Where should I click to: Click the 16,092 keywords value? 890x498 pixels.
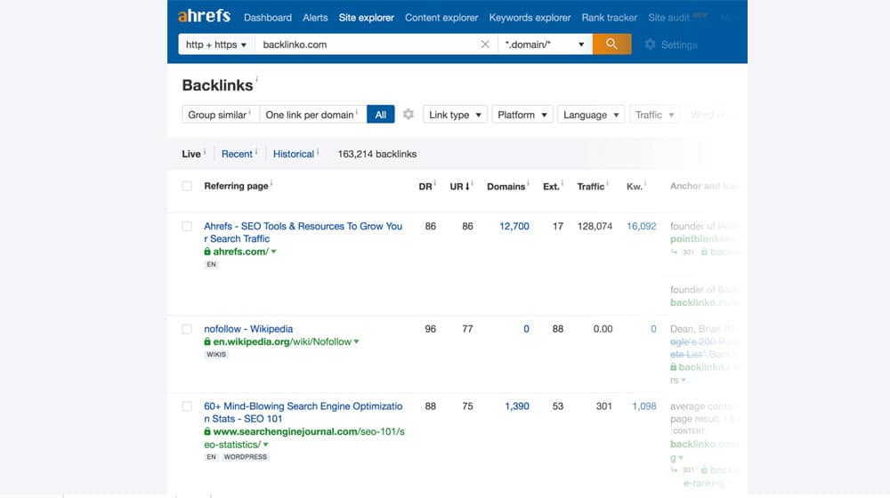tap(642, 226)
